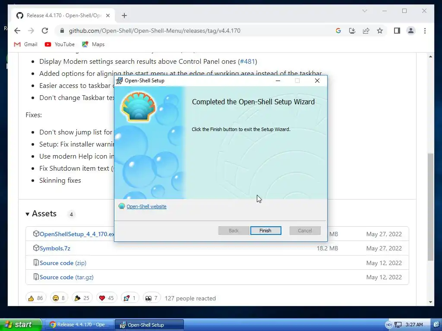442x331 pixels.
Task: Click the Open-Shell shell icon beside website link
Action: pyautogui.click(x=121, y=206)
